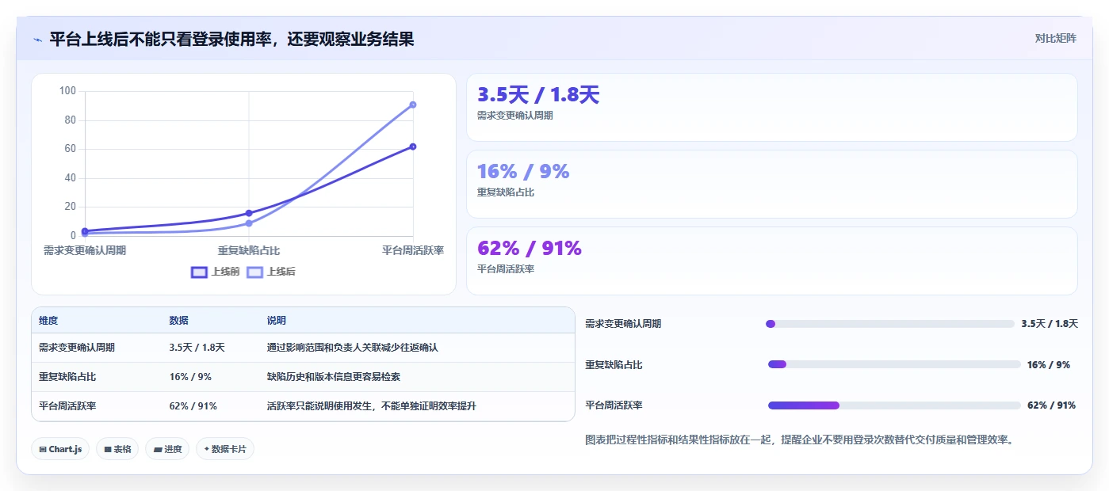Click the 上线前 data point at 重复缺陷占比

click(249, 213)
